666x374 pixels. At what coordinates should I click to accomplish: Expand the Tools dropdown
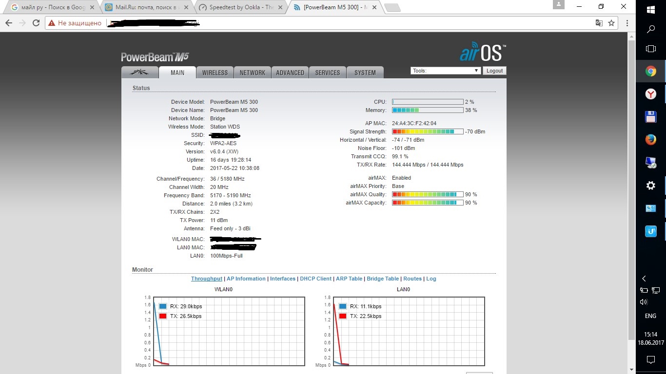pos(446,71)
